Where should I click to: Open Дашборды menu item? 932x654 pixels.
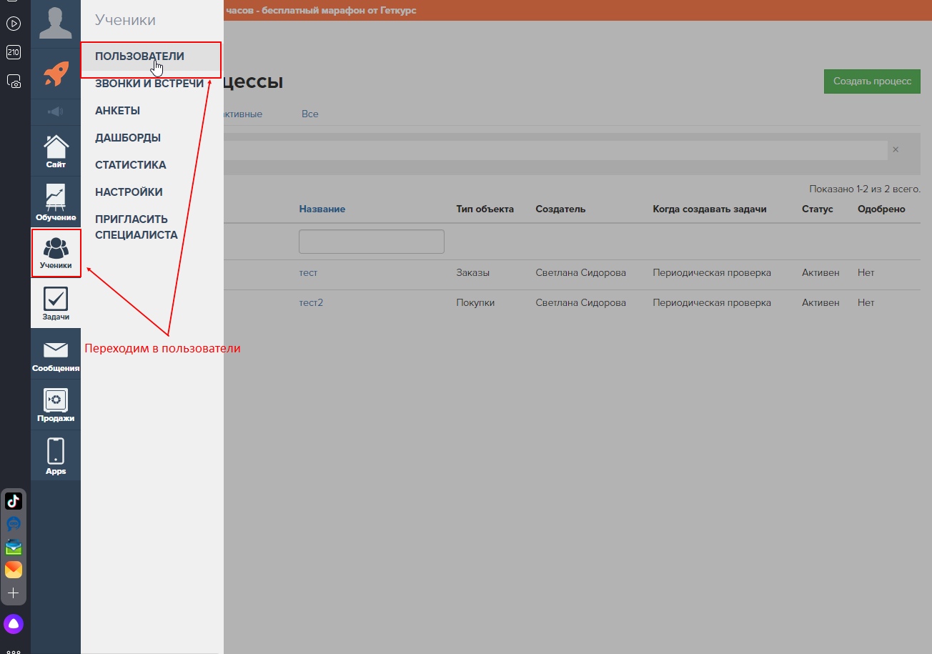tap(128, 138)
